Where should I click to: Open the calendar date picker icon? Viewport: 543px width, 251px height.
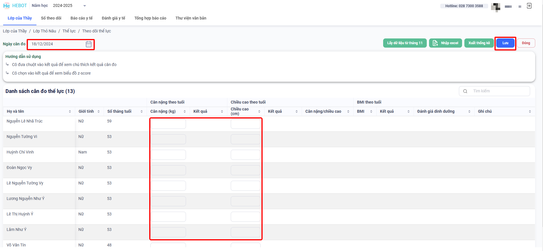point(89,44)
